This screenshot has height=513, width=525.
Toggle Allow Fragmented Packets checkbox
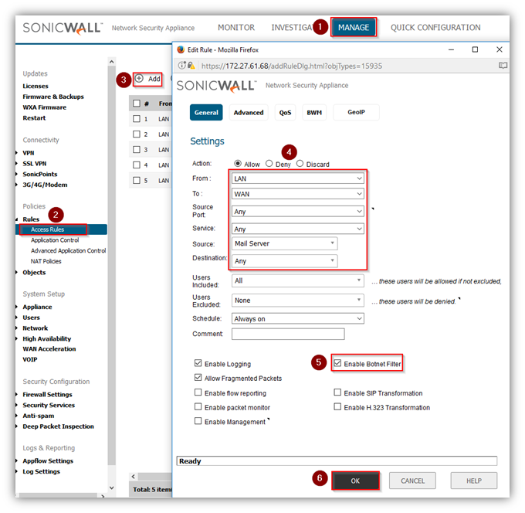tap(198, 377)
